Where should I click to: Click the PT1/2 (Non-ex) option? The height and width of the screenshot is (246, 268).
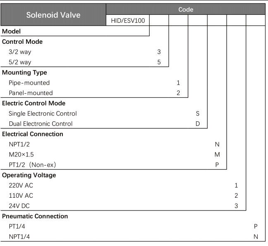(32, 165)
